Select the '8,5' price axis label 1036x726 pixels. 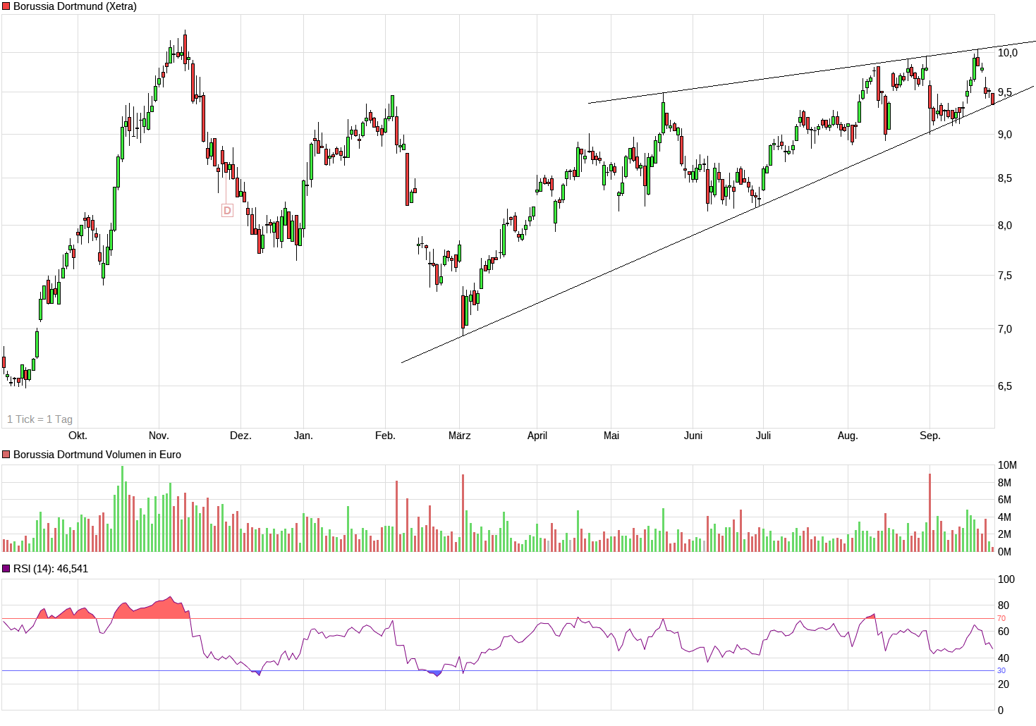point(1005,178)
